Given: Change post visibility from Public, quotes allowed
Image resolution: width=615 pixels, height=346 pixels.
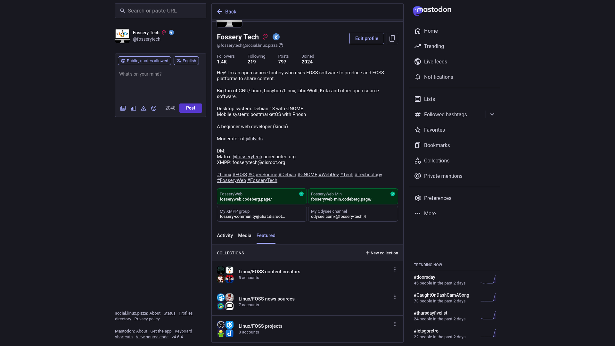Looking at the screenshot, I should (144, 61).
